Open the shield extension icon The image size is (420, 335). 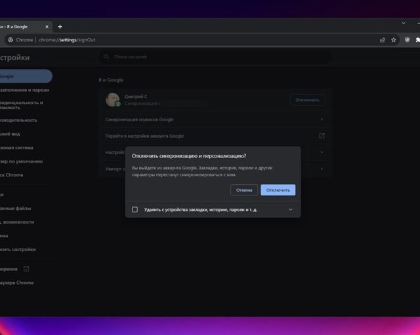407,40
